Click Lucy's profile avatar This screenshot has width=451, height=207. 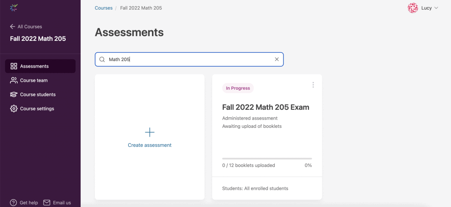(x=413, y=8)
